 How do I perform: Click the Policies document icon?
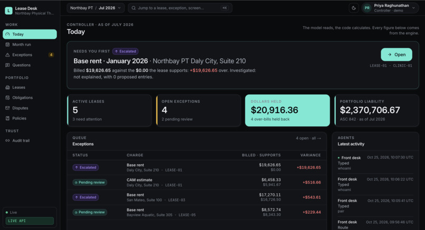click(x=7, y=118)
